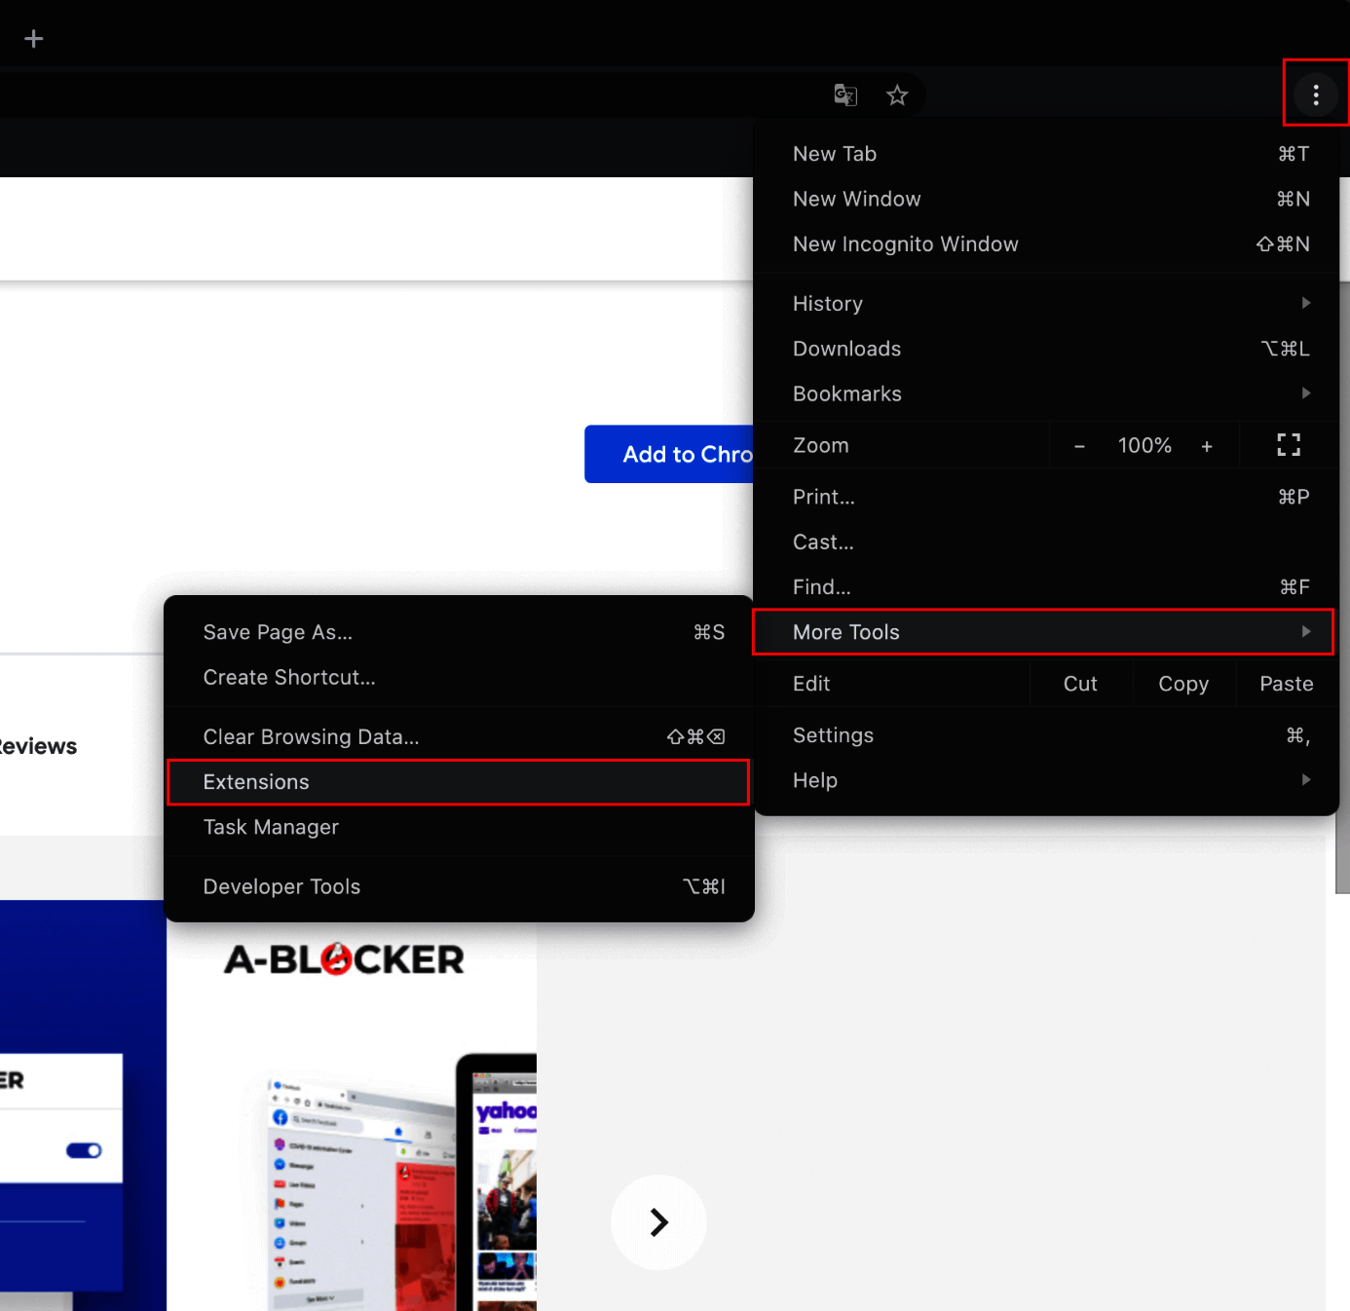This screenshot has height=1311, width=1350.
Task: Zoom out using the minus icon
Action: 1078,445
